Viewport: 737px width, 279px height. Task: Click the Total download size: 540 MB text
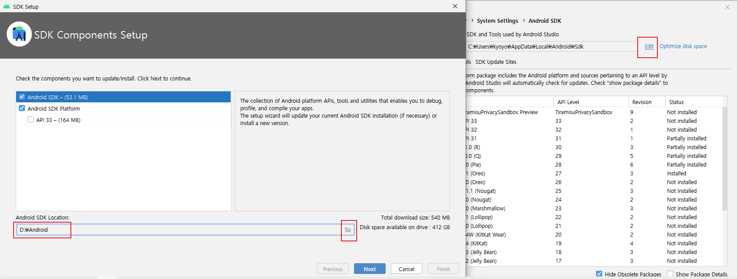point(415,218)
